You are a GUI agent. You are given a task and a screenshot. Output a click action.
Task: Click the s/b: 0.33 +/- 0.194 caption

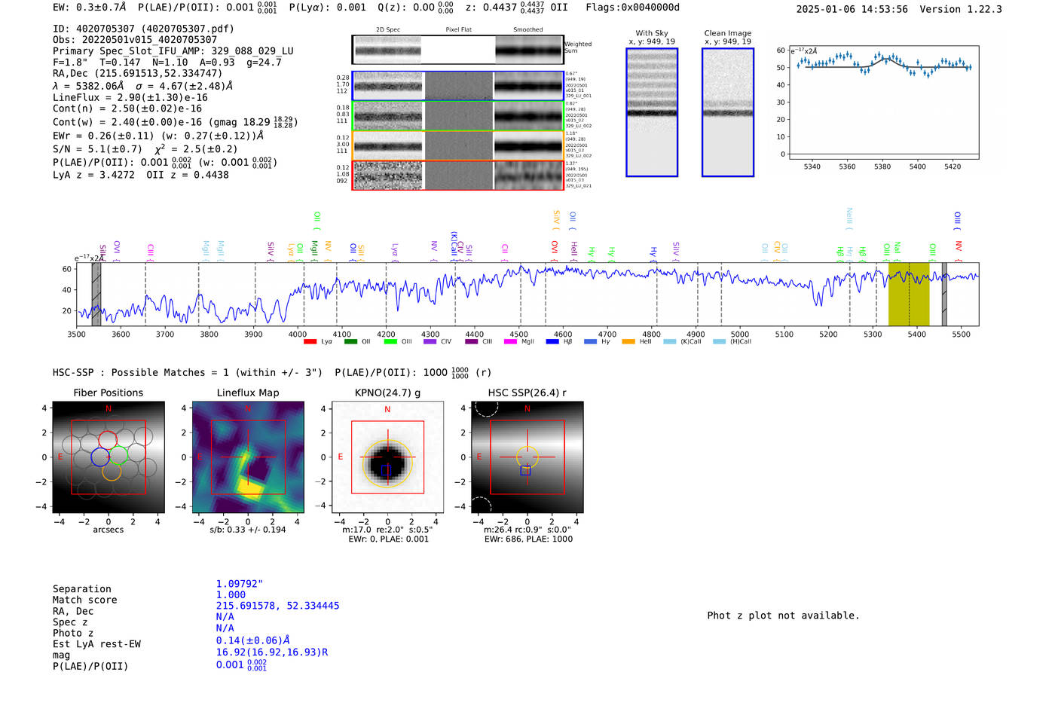[248, 530]
